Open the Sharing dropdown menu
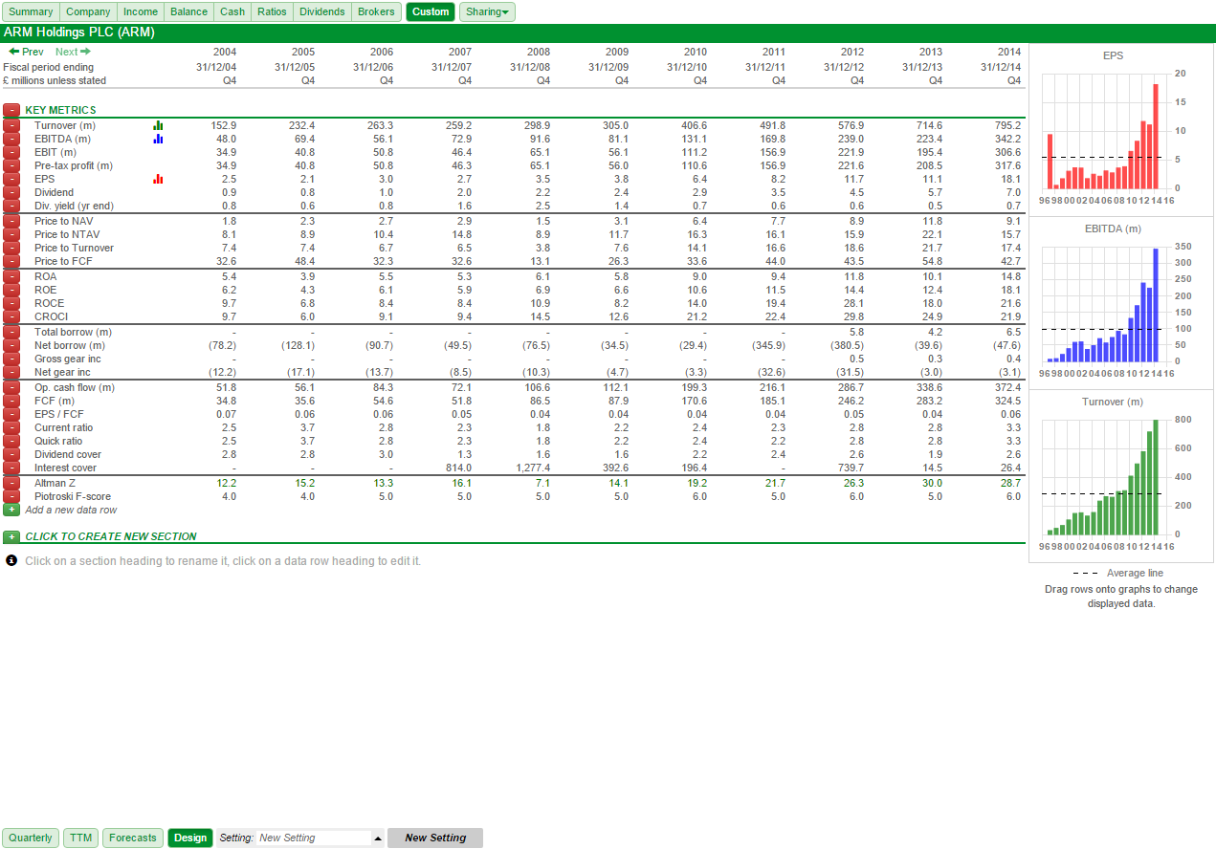The height and width of the screenshot is (849, 1216). (487, 11)
